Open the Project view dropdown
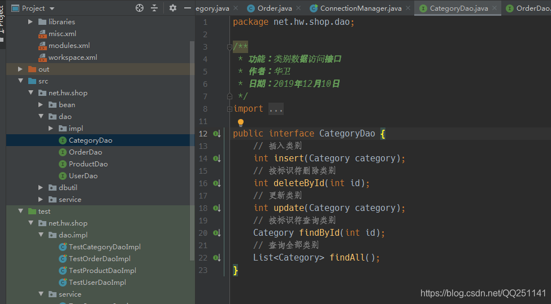 tap(52, 8)
